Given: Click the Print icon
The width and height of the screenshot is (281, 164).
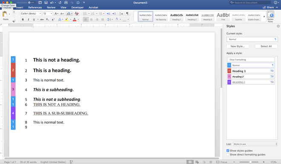Looking at the screenshot, I should pyautogui.click(x=66, y=3).
